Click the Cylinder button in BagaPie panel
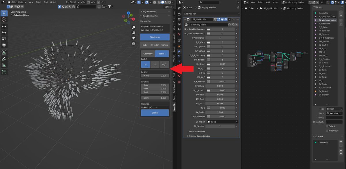 (x=155, y=45)
